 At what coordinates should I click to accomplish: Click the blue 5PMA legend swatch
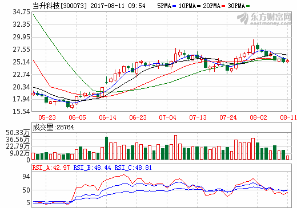[x=174, y=6]
